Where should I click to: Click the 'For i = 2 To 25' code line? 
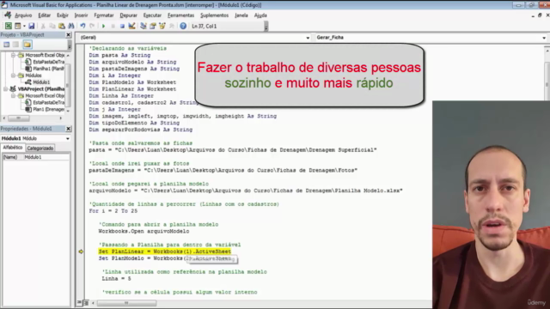113,211
